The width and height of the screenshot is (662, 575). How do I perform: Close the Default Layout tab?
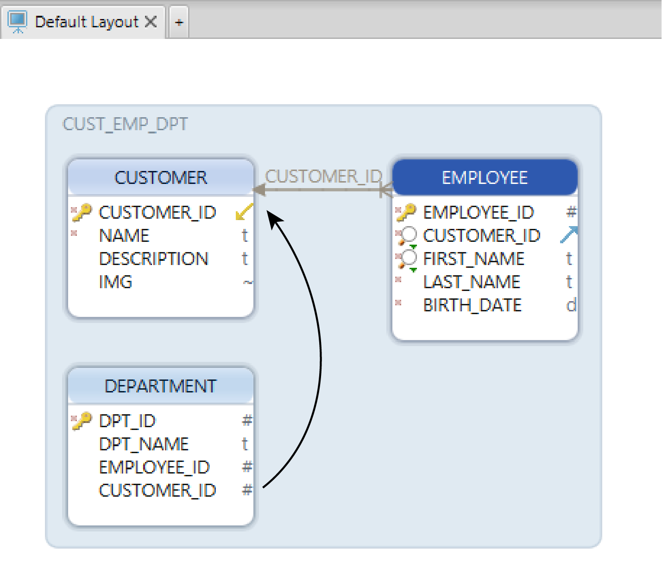click(151, 22)
